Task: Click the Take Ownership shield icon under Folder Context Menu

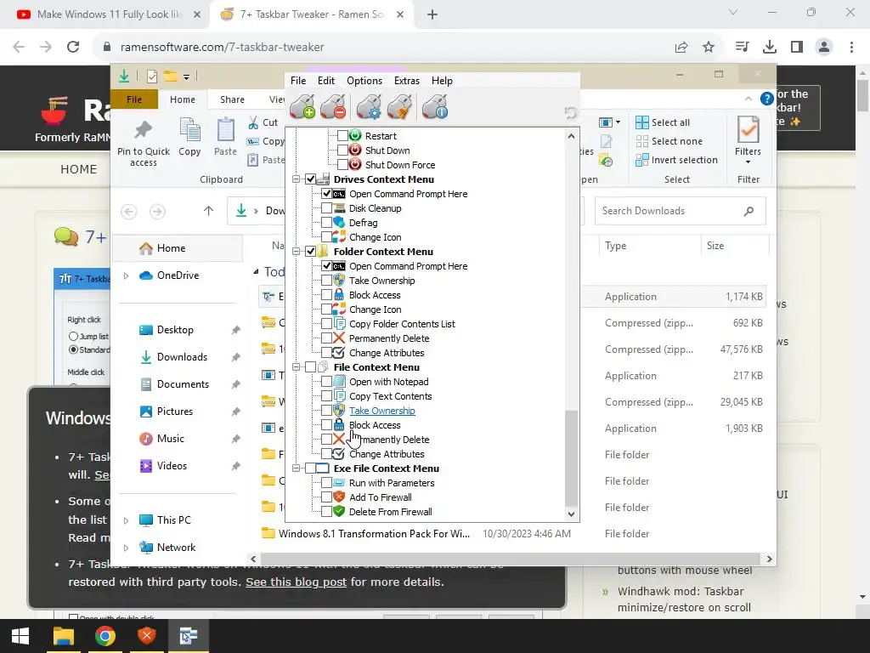Action: coord(340,281)
